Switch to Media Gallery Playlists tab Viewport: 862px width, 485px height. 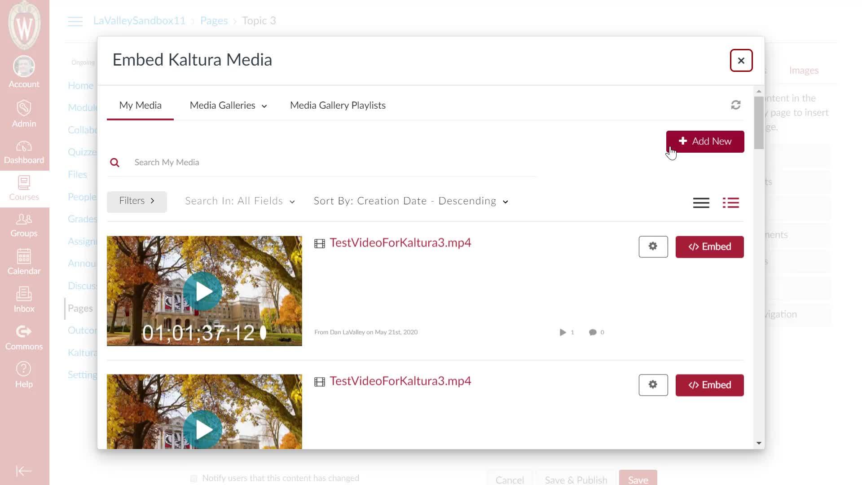pos(338,106)
